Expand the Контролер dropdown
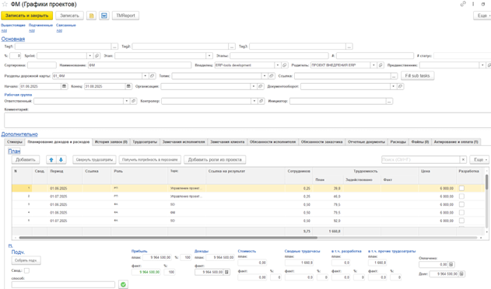 pos(254,101)
